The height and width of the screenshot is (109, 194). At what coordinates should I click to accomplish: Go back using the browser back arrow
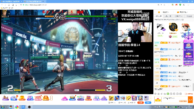2,5
